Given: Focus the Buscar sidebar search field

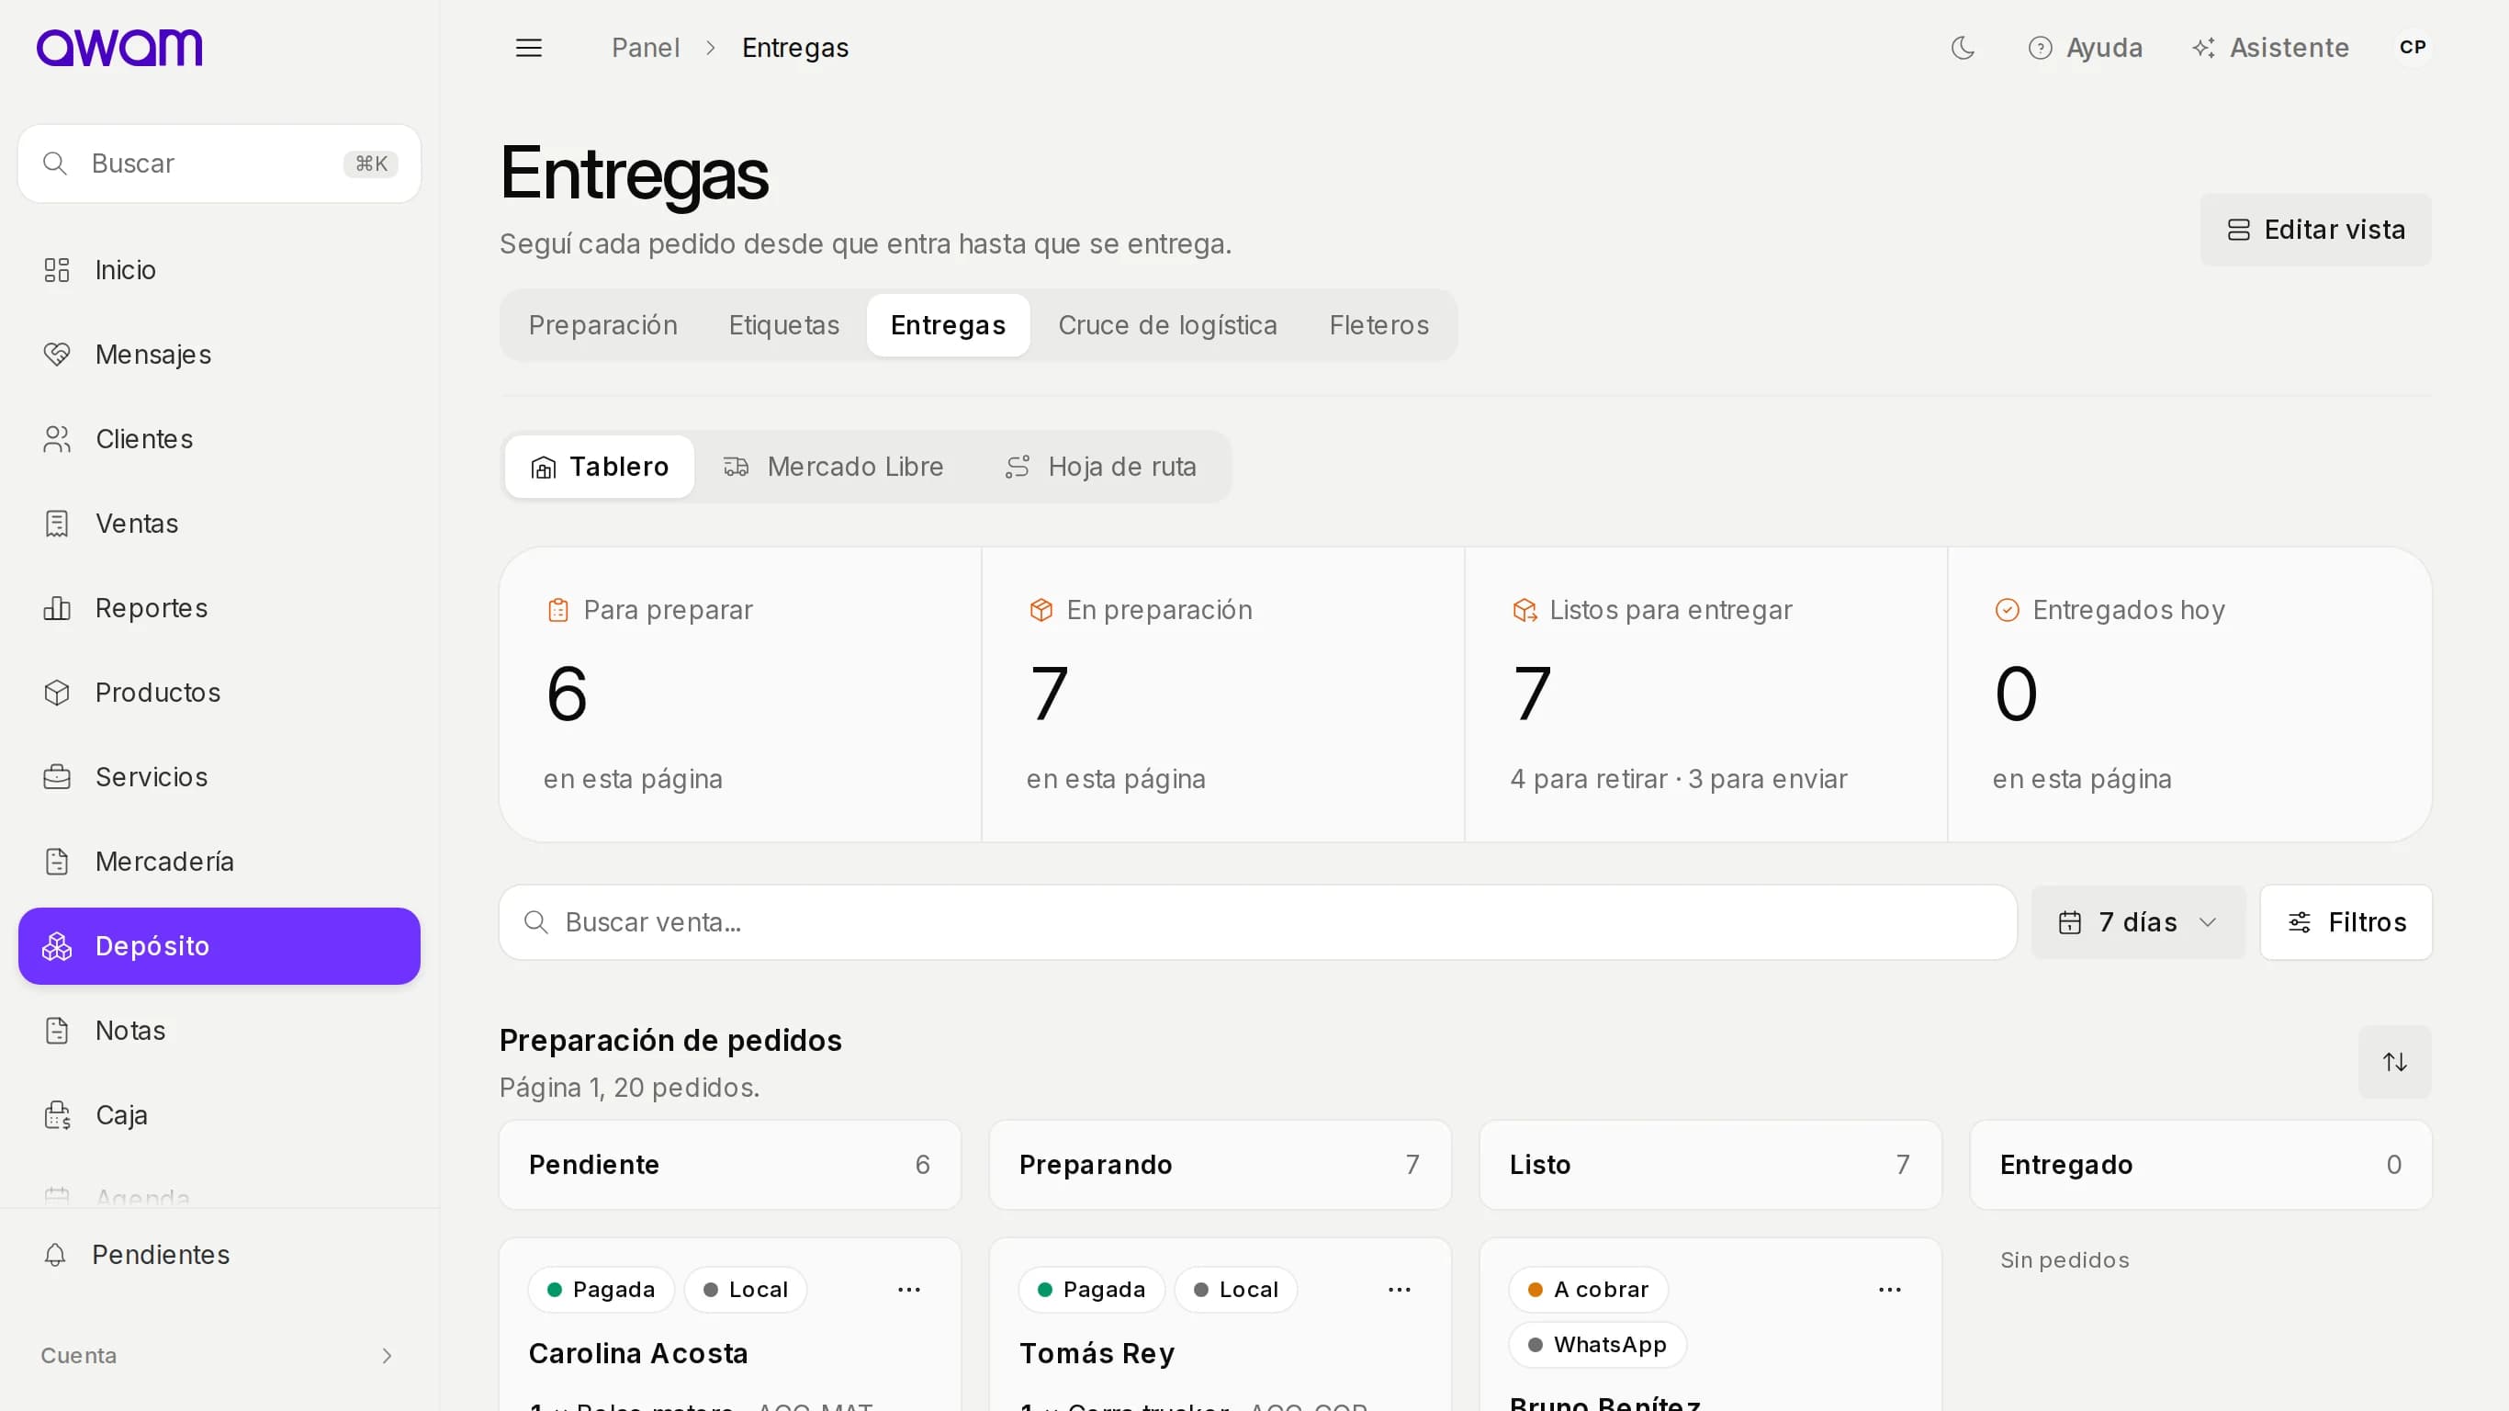Looking at the screenshot, I should (x=219, y=164).
